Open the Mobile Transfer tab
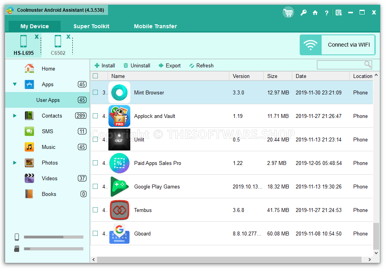This screenshot has width=385, height=268. click(155, 26)
